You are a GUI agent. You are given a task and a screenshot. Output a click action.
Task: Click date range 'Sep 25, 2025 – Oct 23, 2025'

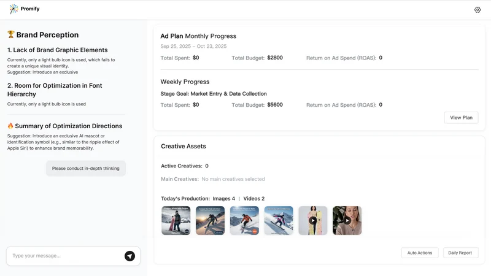pos(193,47)
